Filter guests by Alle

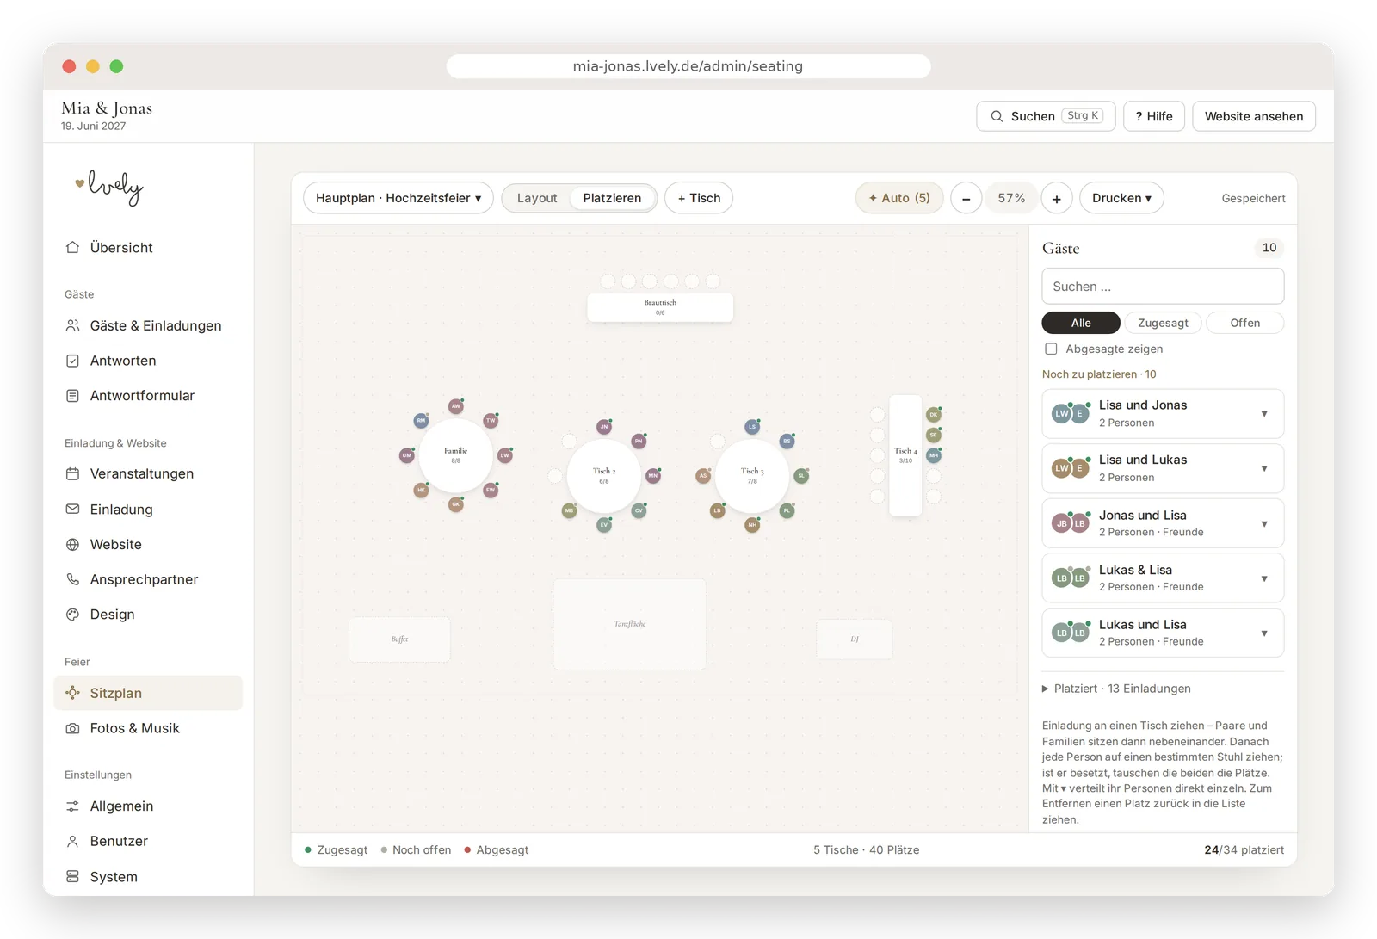(1081, 323)
